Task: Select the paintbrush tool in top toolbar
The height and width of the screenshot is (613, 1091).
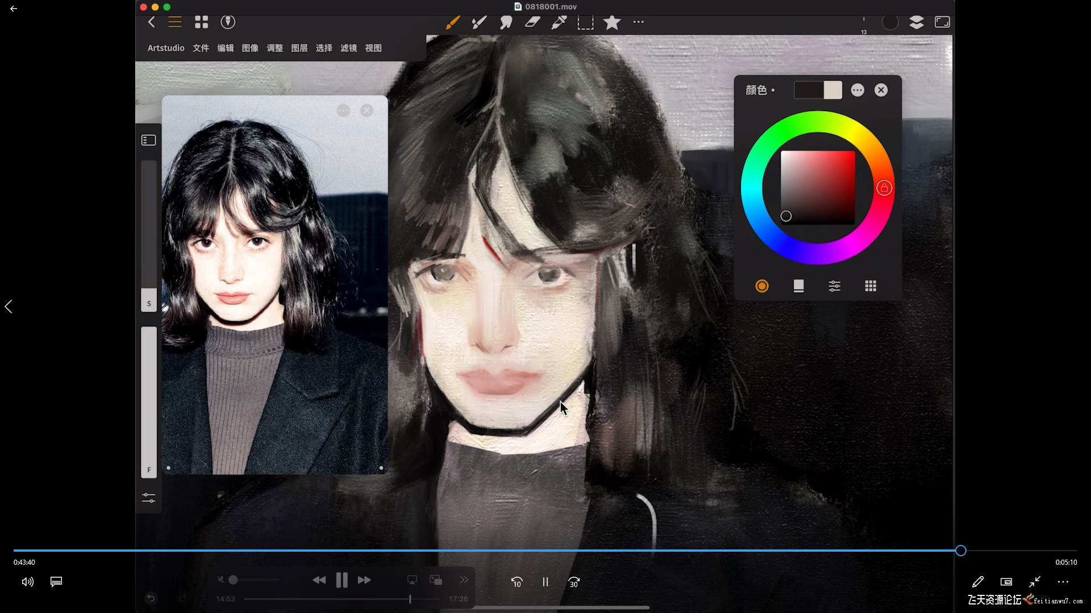Action: pyautogui.click(x=452, y=23)
